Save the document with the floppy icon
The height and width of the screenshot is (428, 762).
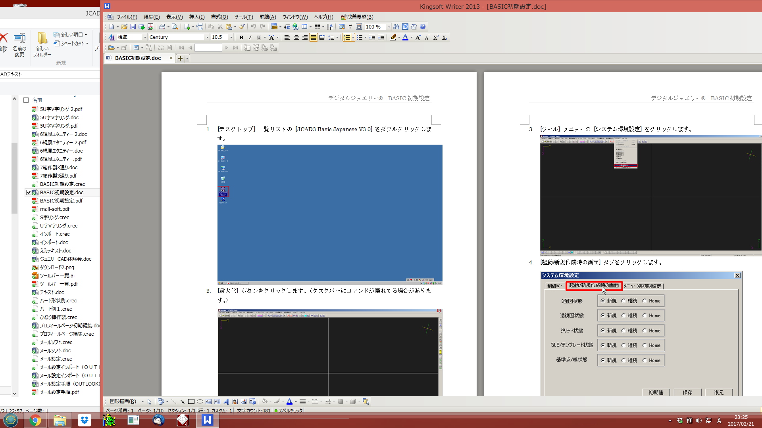pyautogui.click(x=133, y=27)
